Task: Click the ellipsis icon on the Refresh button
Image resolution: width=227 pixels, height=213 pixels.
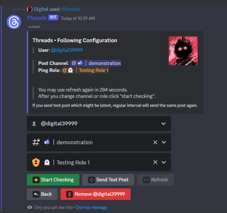Action: (x=146, y=180)
